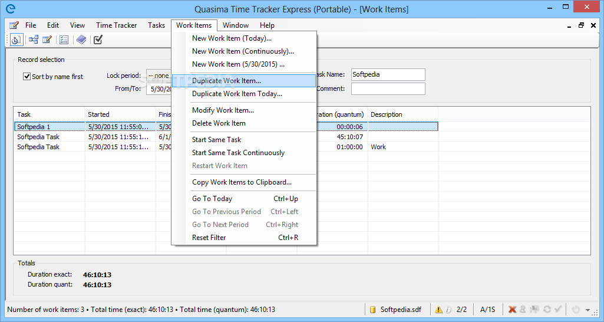Screen dimensions: 604x322
Task: Click the checkmark box toolbar icon
Action: click(98, 40)
